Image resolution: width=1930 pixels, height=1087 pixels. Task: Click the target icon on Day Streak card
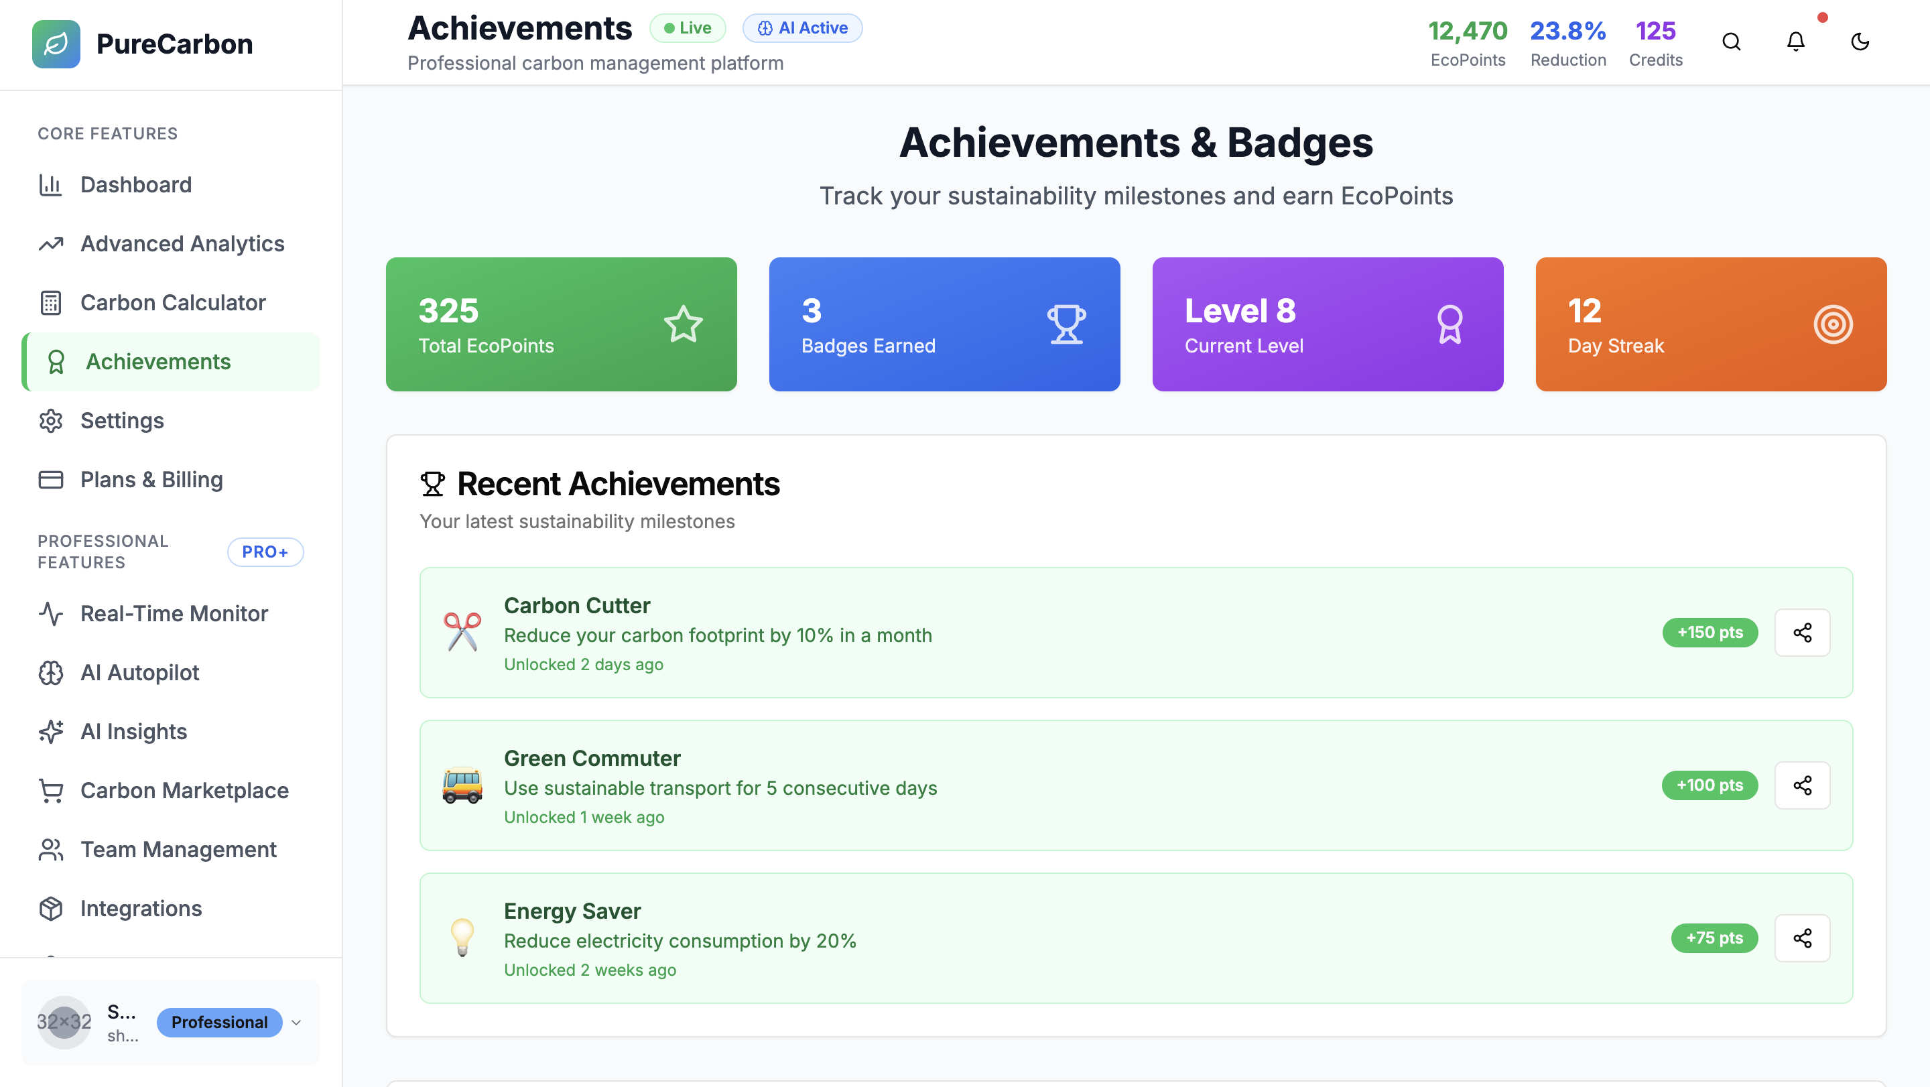[x=1833, y=324]
